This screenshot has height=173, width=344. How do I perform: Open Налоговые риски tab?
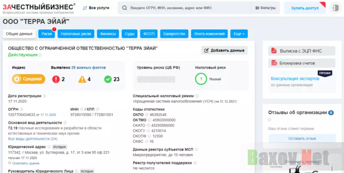coord(76,34)
